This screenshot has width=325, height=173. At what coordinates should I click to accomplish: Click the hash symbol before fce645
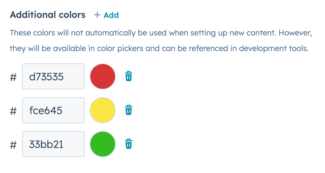pyautogui.click(x=13, y=111)
